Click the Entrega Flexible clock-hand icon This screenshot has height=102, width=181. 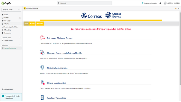[42, 53]
